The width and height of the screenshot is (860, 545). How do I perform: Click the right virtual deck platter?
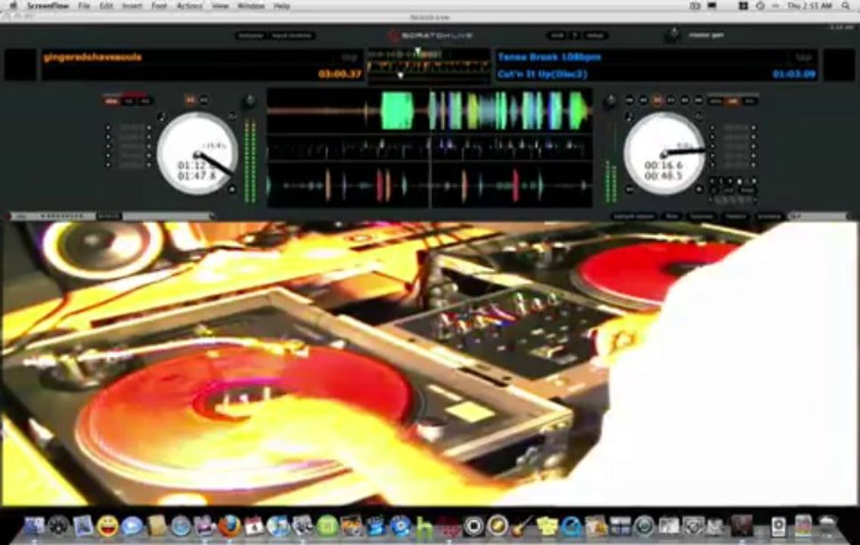(665, 154)
